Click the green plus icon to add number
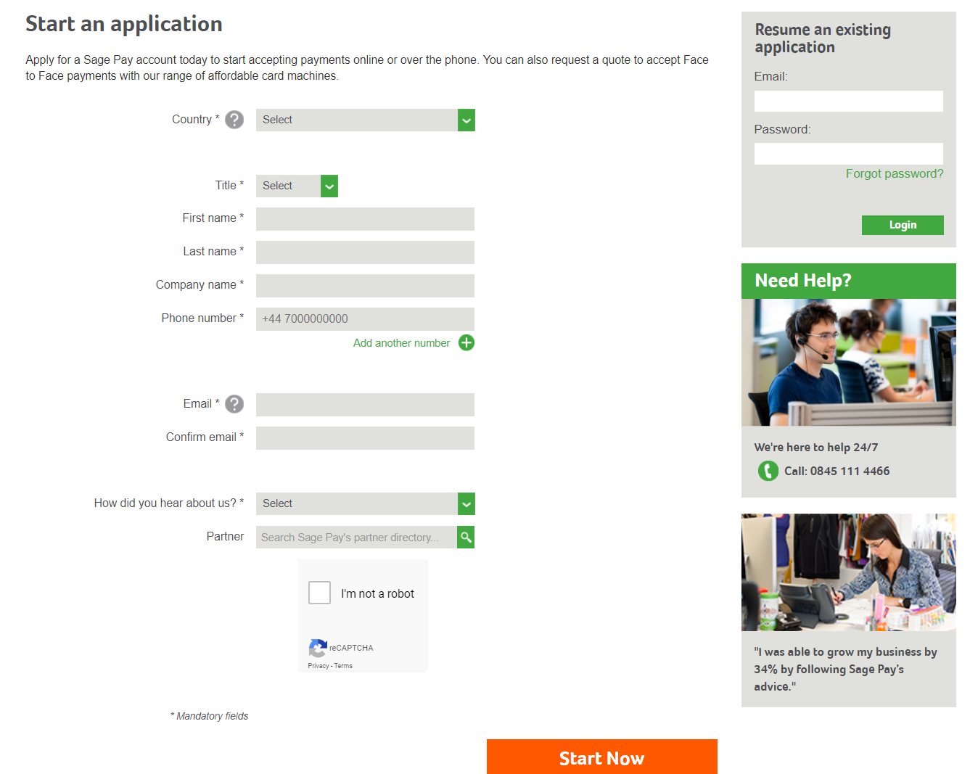The width and height of the screenshot is (970, 774). tap(466, 343)
